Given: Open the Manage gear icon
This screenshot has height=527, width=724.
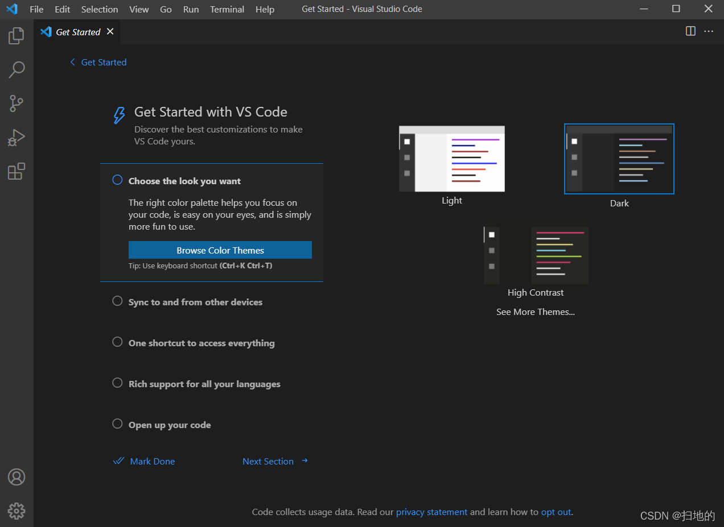Looking at the screenshot, I should point(17,511).
